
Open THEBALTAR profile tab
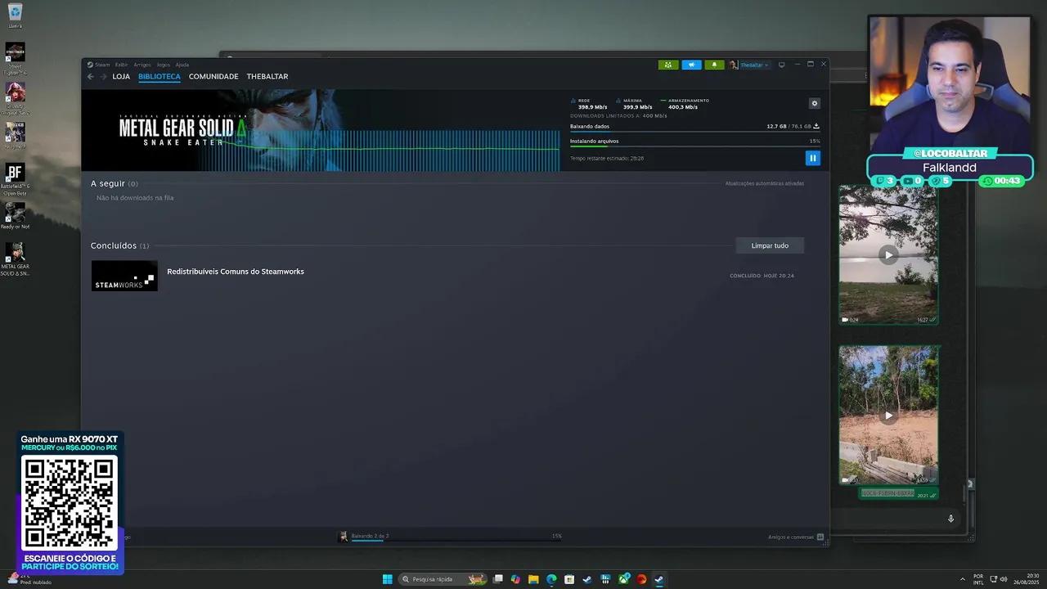(x=267, y=77)
